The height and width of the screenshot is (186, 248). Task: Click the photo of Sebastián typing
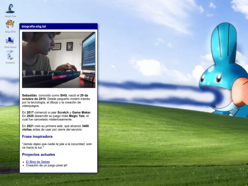click(x=59, y=60)
